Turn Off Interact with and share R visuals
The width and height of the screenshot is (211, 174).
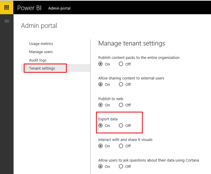[x=121, y=146]
